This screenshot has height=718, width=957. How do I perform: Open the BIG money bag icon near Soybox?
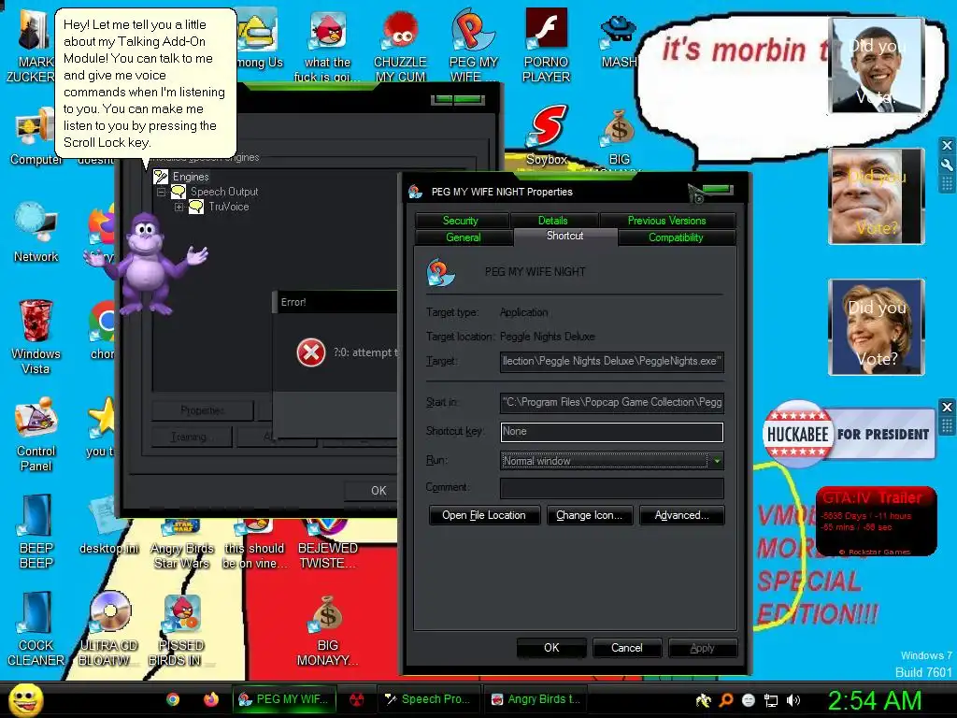[x=620, y=137]
